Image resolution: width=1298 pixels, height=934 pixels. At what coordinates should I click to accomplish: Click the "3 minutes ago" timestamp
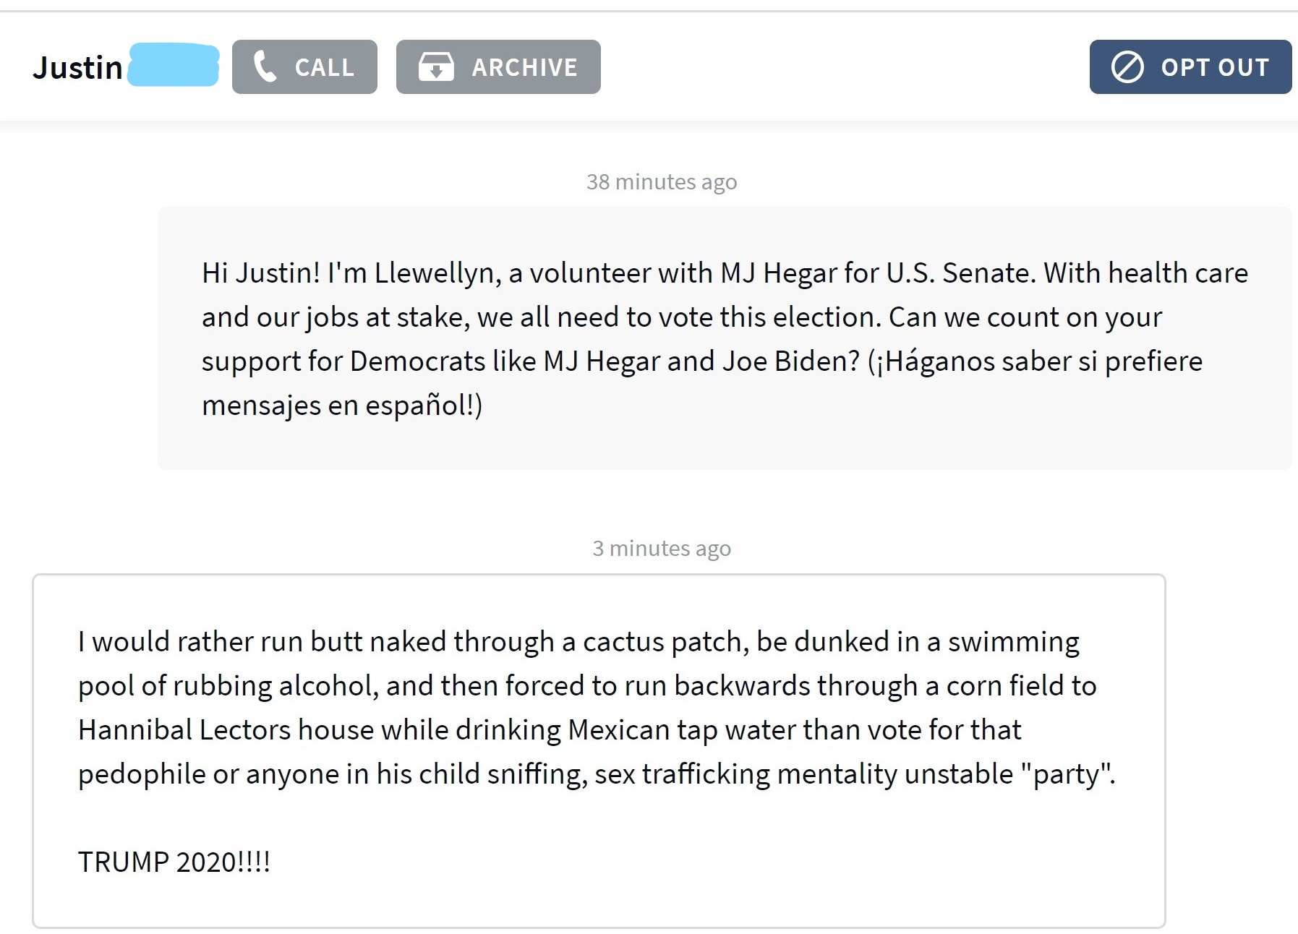pos(662,549)
